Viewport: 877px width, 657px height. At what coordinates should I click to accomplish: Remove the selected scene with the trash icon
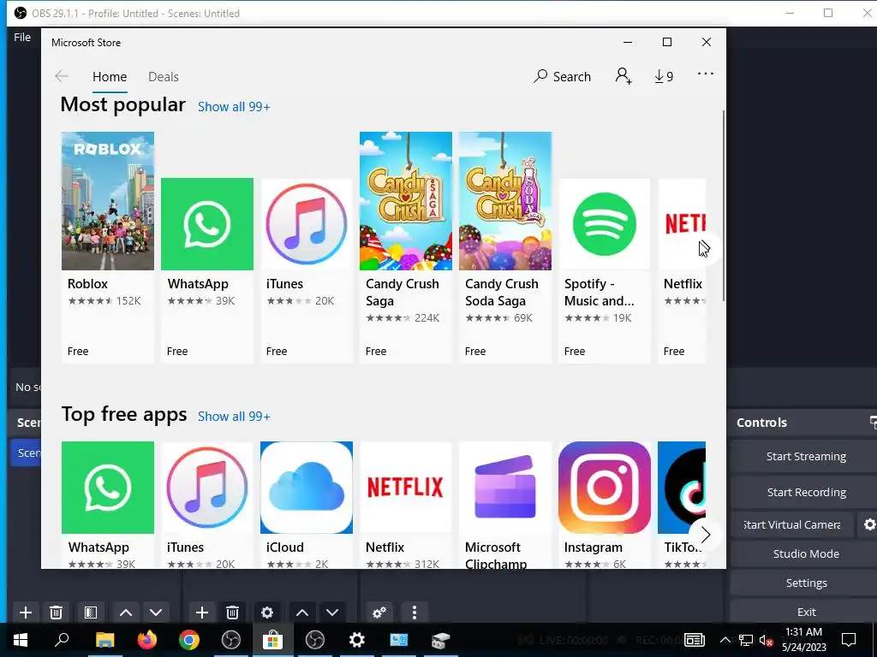click(56, 613)
